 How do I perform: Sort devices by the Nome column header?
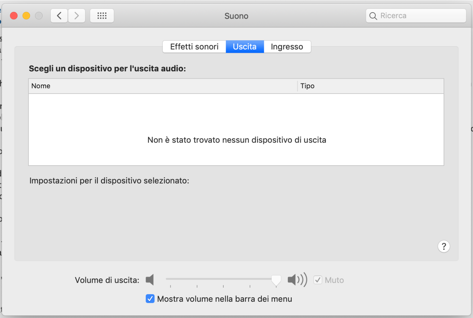163,86
